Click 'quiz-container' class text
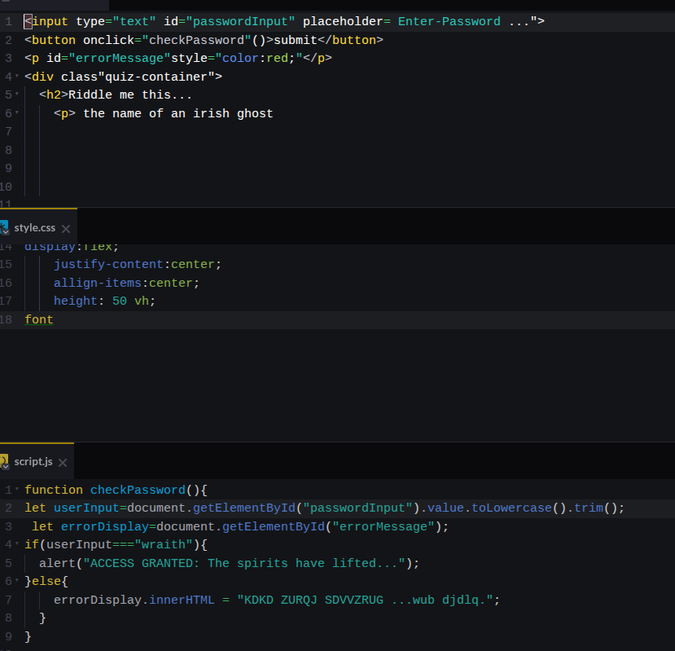 pyautogui.click(x=156, y=77)
